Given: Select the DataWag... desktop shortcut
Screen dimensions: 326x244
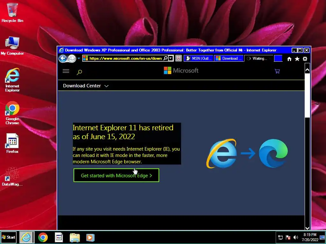Looking at the screenshot, I should [12, 176].
